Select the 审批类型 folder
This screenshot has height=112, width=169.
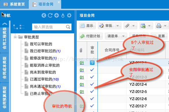click(x=29, y=37)
